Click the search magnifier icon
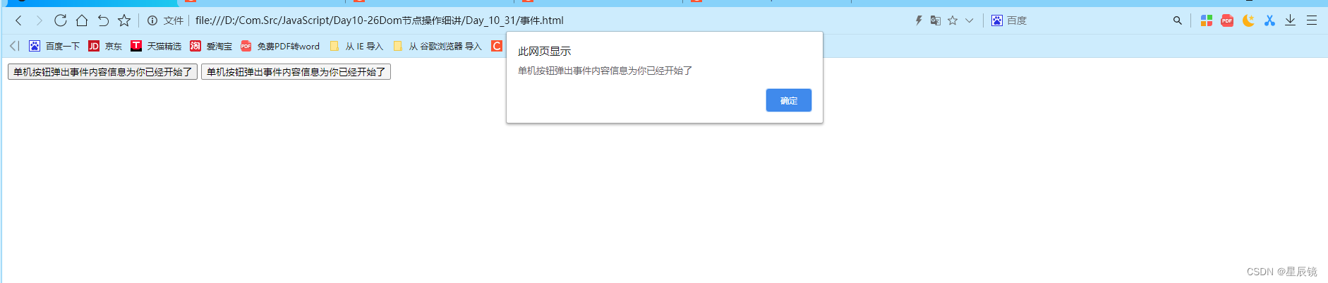Screen dimensions: 1328x283 [x=1178, y=20]
